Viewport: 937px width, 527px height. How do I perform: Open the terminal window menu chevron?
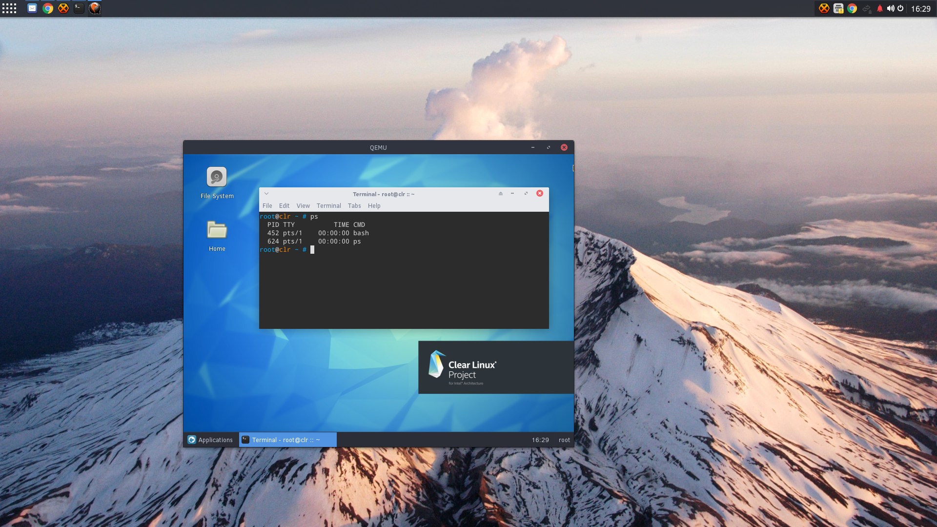click(x=266, y=194)
